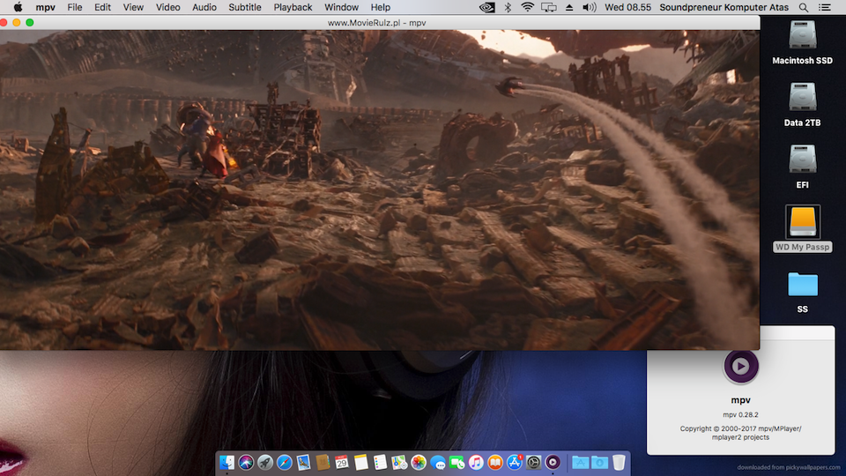Screen dimensions: 846x476
Task: Open the Help menu
Action: [x=381, y=7]
